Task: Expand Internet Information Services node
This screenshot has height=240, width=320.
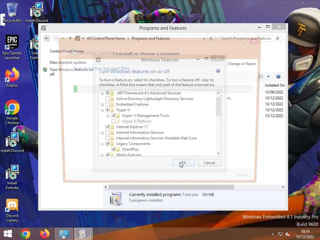Action: tap(102, 133)
